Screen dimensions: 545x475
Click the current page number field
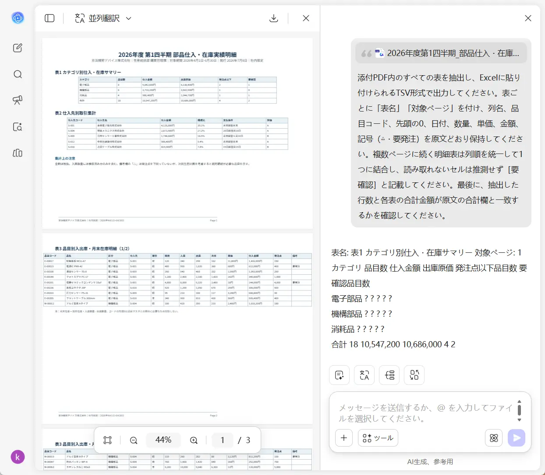pos(223,440)
